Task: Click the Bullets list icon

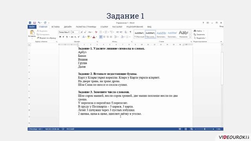Action: (x=101, y=32)
